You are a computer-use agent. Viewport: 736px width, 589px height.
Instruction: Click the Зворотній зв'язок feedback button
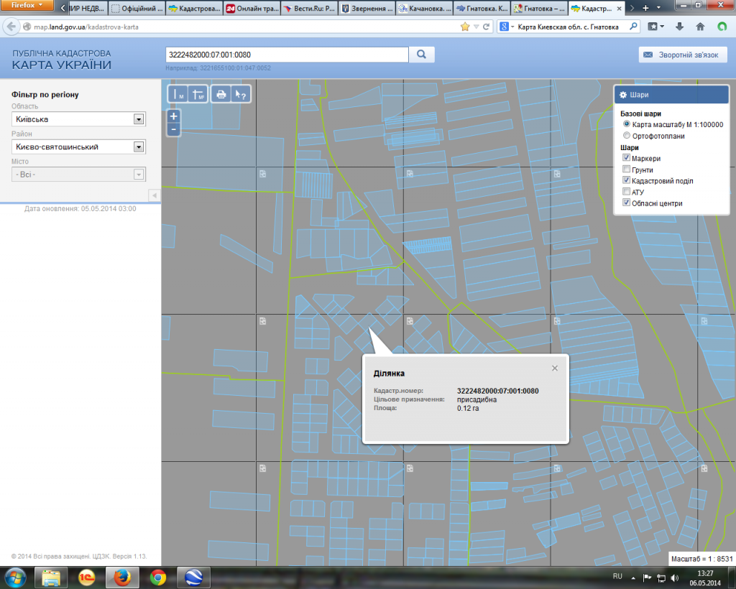click(683, 55)
